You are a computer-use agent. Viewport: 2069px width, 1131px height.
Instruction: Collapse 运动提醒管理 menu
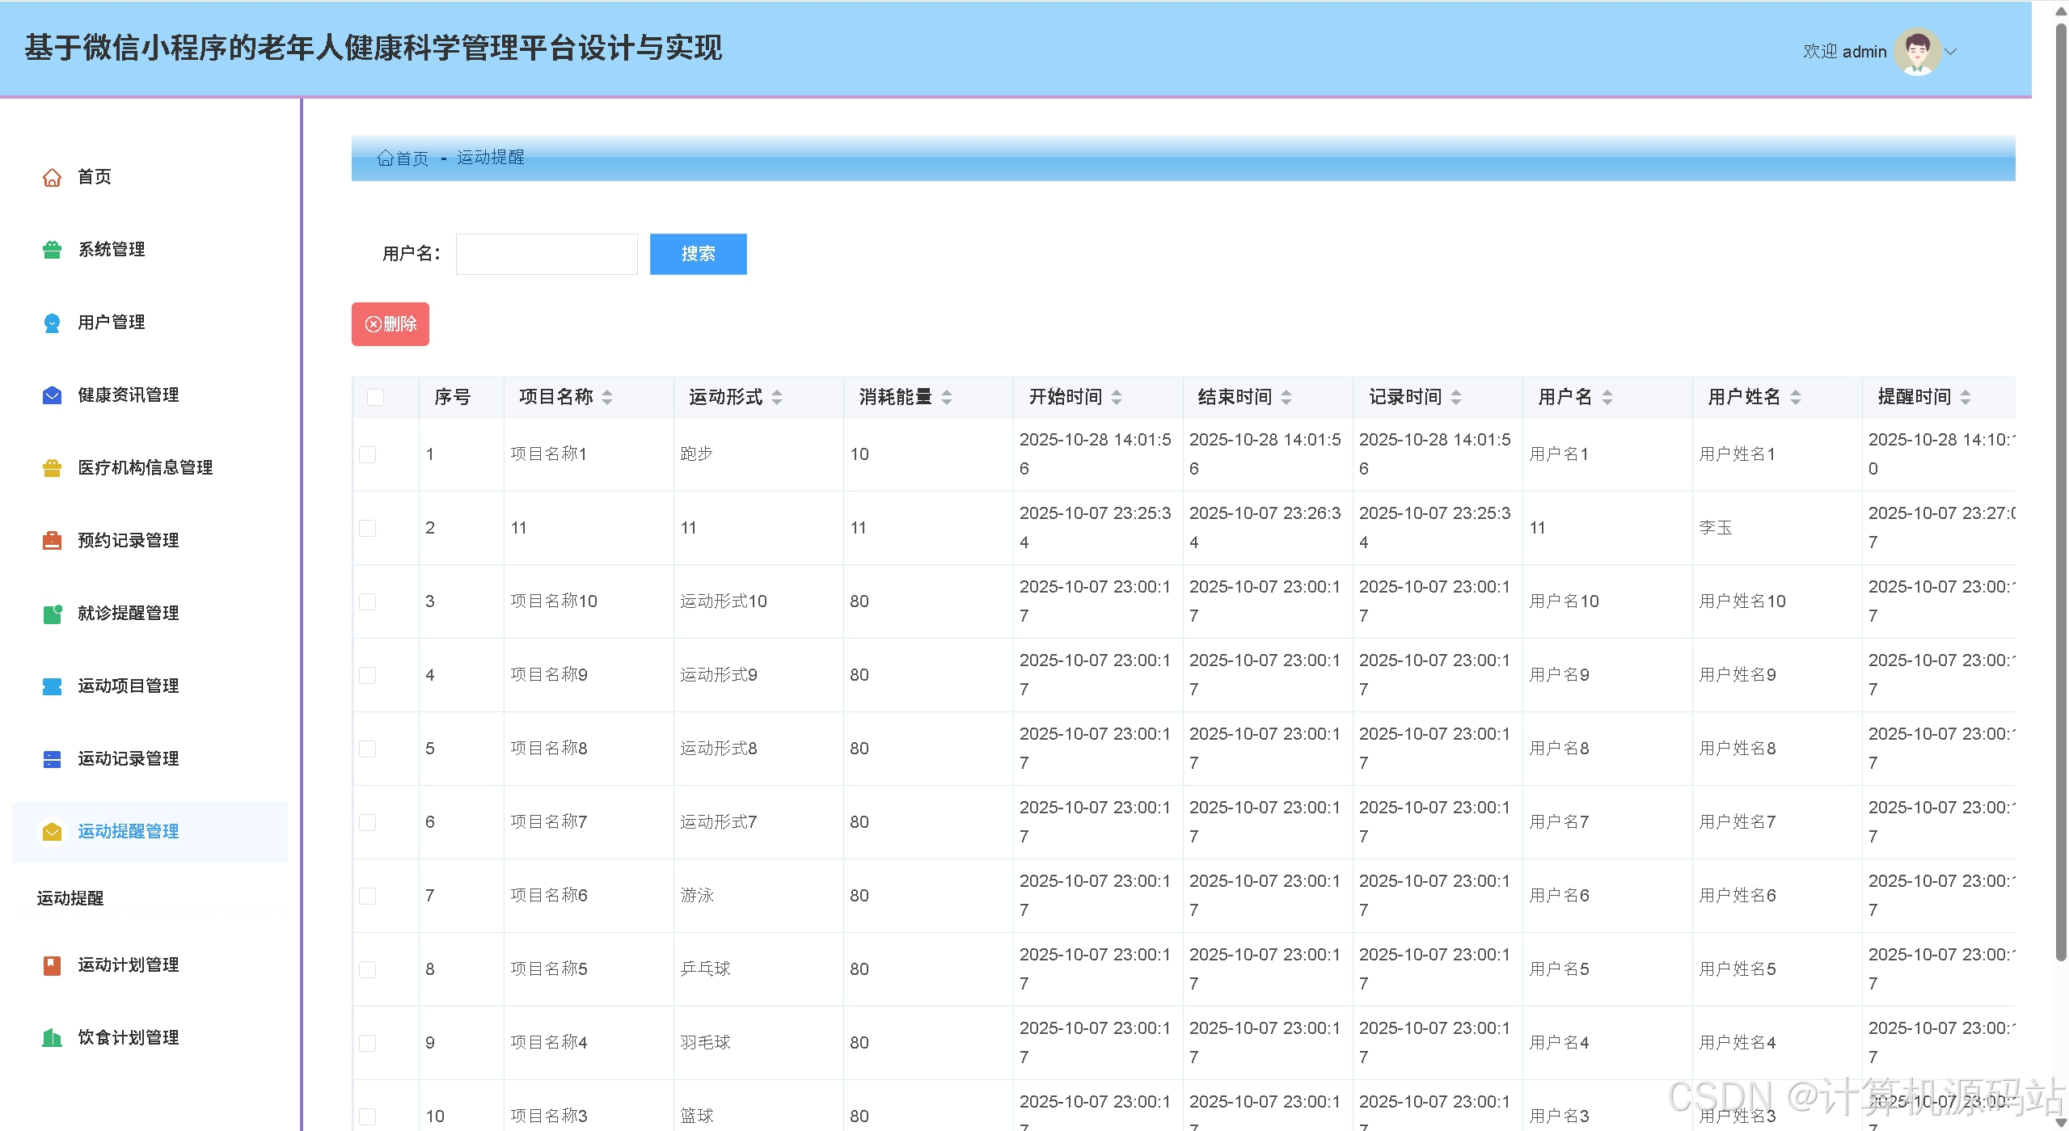coord(150,832)
